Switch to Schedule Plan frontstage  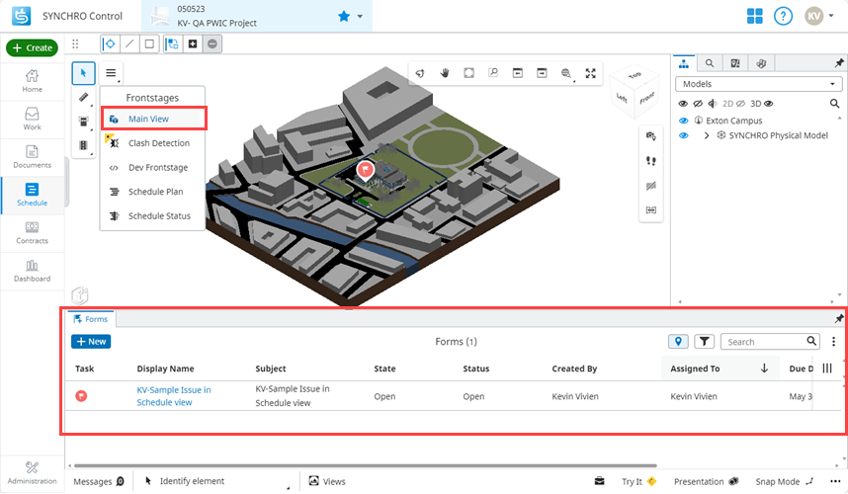tap(153, 192)
